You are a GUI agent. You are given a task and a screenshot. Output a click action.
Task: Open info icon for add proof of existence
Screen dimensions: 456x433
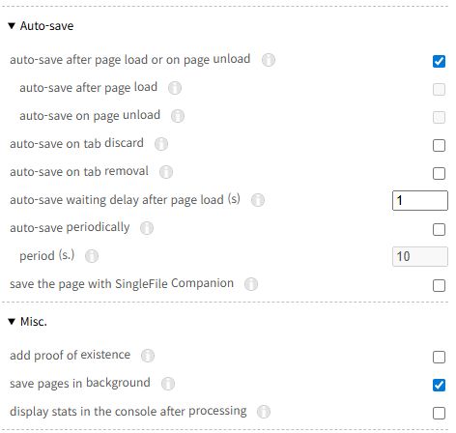pos(148,356)
